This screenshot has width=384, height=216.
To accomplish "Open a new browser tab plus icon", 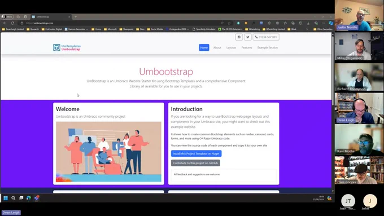I will pos(76,16).
